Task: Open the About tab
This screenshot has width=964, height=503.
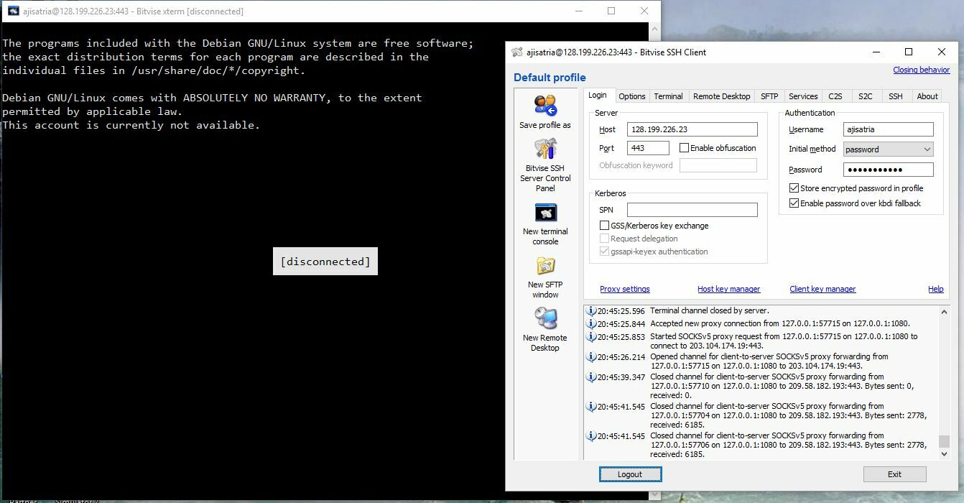Action: click(927, 96)
